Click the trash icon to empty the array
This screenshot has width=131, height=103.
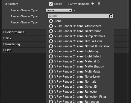pos(99,4)
